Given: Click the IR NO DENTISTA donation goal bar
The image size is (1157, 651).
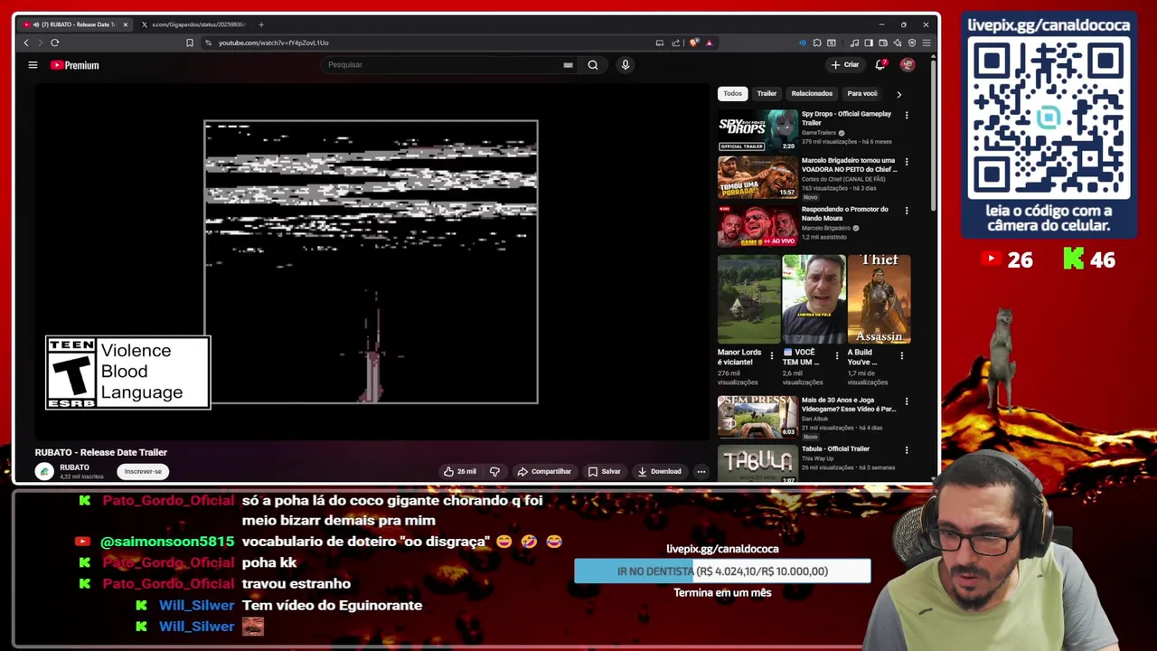Looking at the screenshot, I should click(722, 571).
